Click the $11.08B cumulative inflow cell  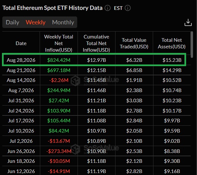tap(96, 121)
